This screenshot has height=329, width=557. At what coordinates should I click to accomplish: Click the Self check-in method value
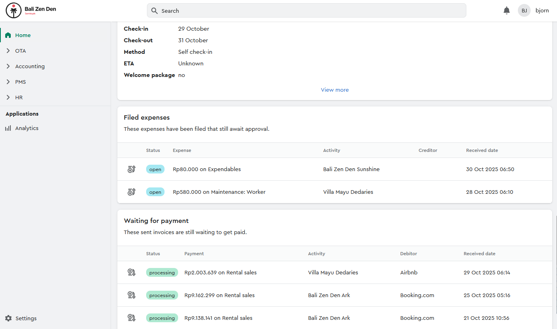point(195,52)
